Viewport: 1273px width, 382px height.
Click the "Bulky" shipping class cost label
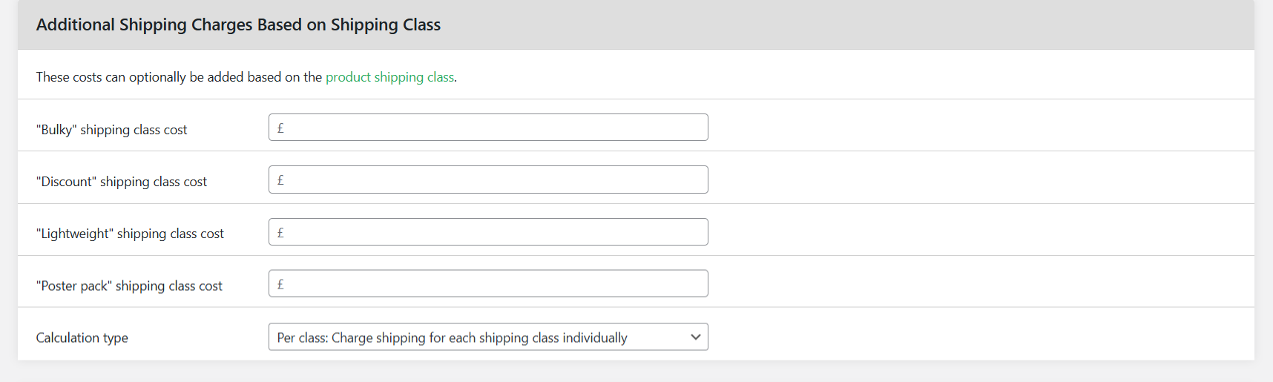(x=111, y=130)
